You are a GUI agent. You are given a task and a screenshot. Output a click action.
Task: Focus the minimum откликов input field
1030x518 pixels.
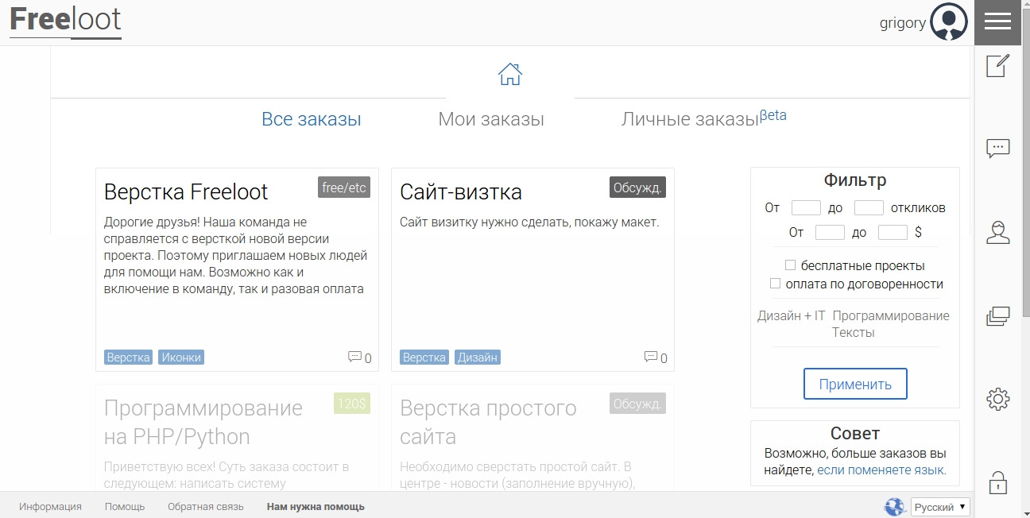[806, 208]
